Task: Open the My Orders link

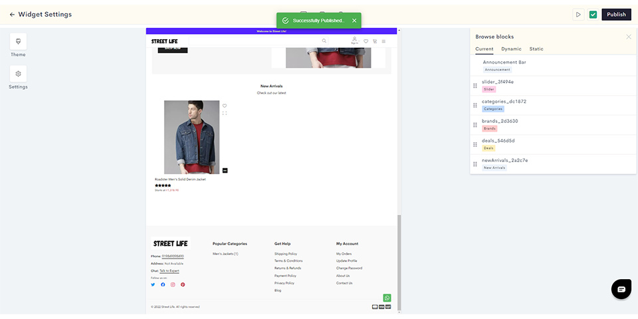Action: click(x=344, y=254)
